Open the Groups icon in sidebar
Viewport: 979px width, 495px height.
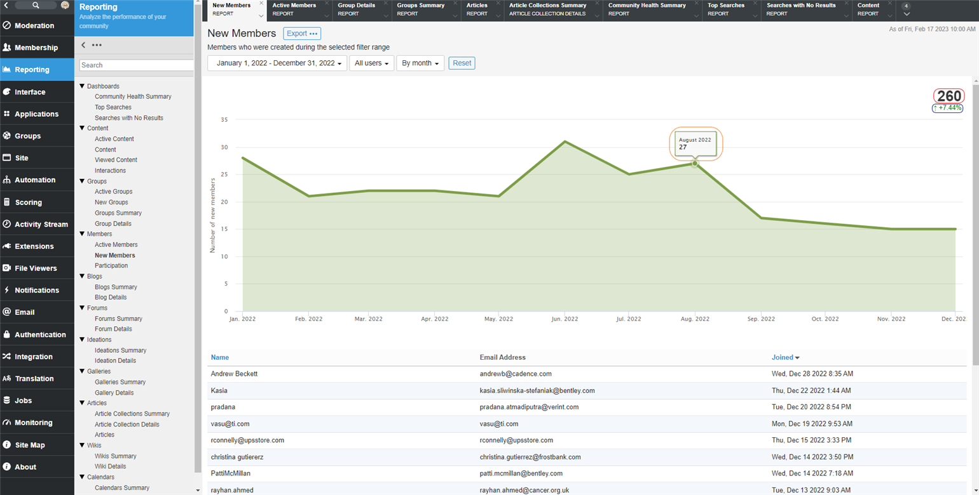point(7,136)
